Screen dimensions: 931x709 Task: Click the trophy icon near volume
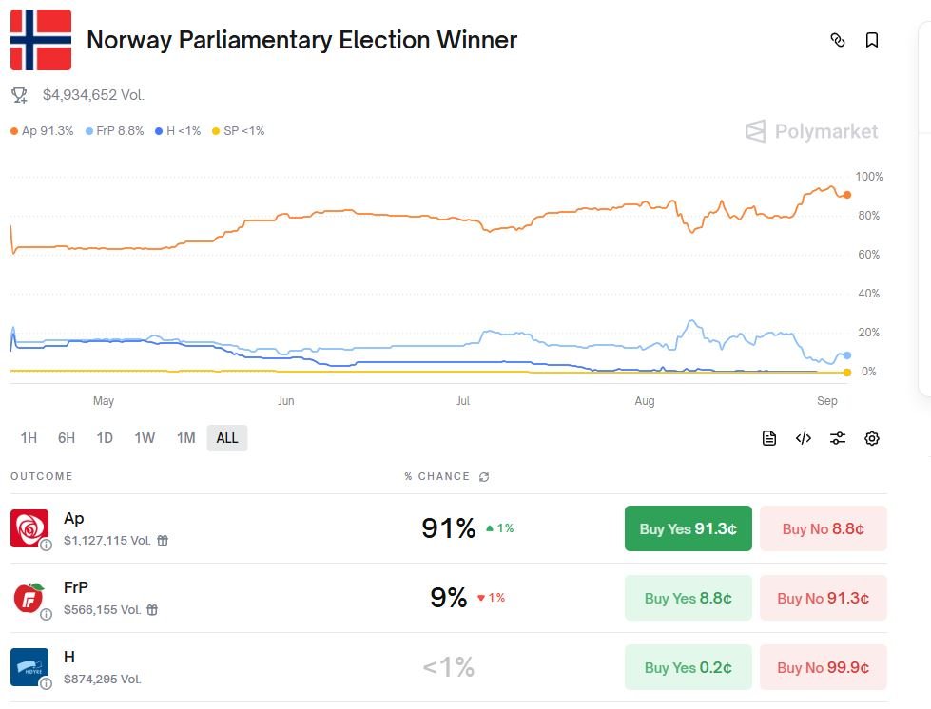[x=19, y=95]
